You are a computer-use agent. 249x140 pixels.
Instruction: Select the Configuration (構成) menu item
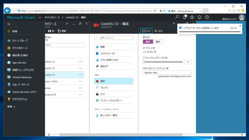114,81
